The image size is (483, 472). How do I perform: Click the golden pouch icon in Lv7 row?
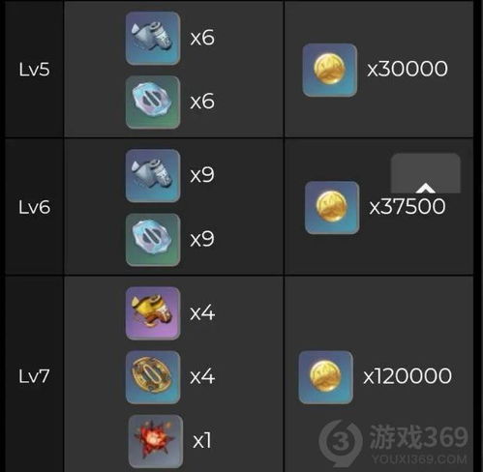(x=153, y=313)
